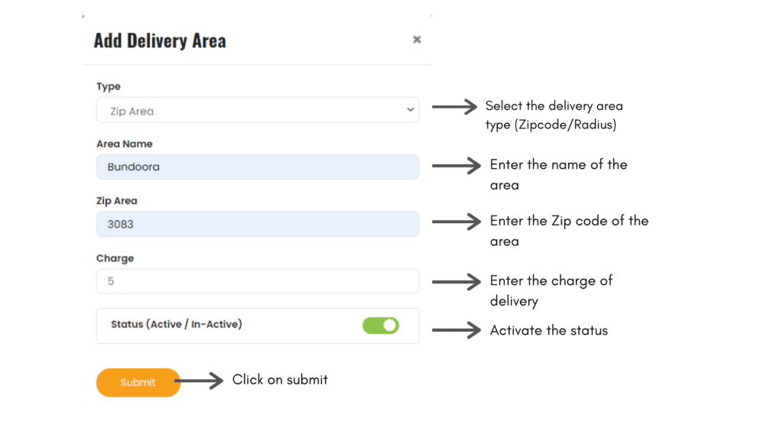Click the arrow beside the Status toggle
This screenshot has height=440, width=783.
click(x=456, y=330)
